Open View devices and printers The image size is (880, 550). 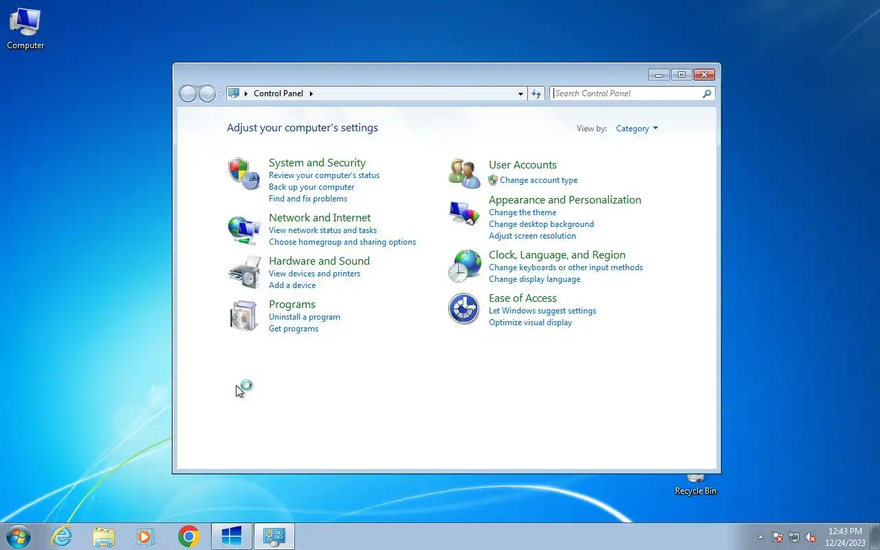pos(314,274)
